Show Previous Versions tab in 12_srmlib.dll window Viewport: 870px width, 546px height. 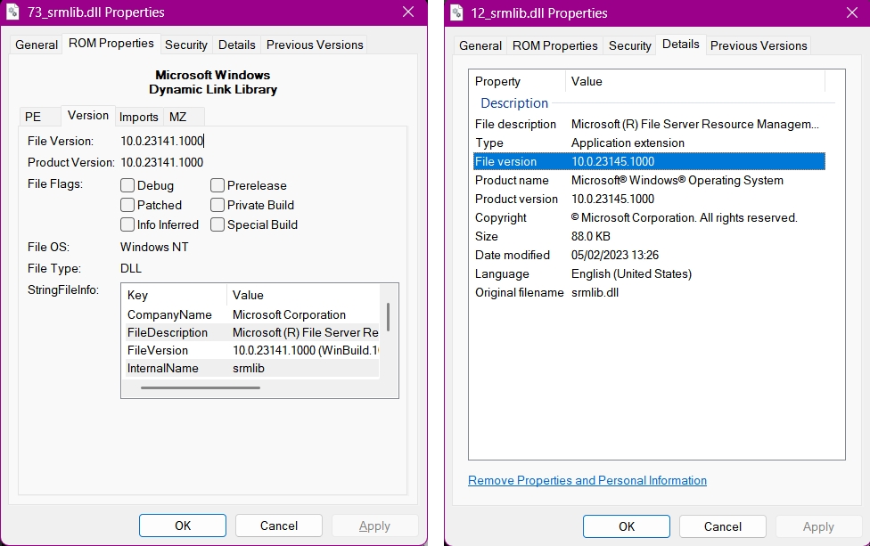click(759, 46)
